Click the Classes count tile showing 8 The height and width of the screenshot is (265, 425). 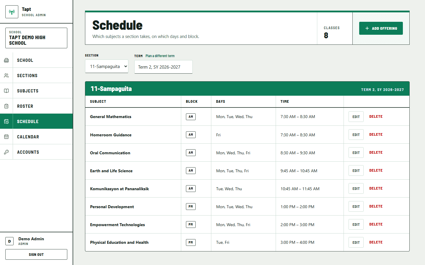point(335,28)
